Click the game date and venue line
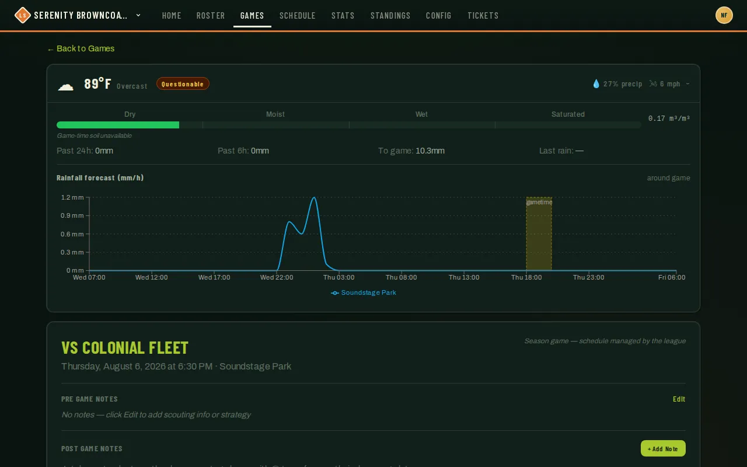747x467 pixels. click(x=176, y=367)
